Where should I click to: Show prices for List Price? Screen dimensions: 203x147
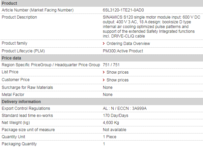click(x=117, y=72)
